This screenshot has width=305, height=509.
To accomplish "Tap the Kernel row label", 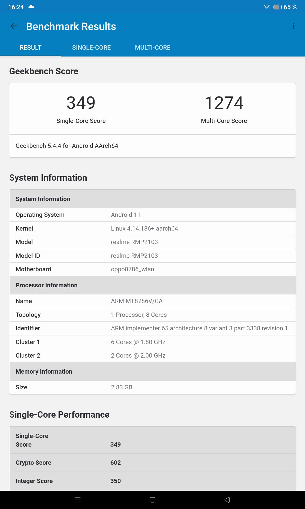I will pyautogui.click(x=24, y=229).
